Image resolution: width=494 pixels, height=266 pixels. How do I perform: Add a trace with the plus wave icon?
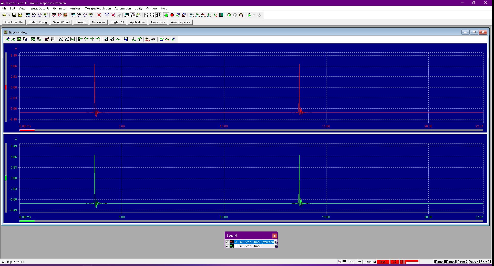7,39
